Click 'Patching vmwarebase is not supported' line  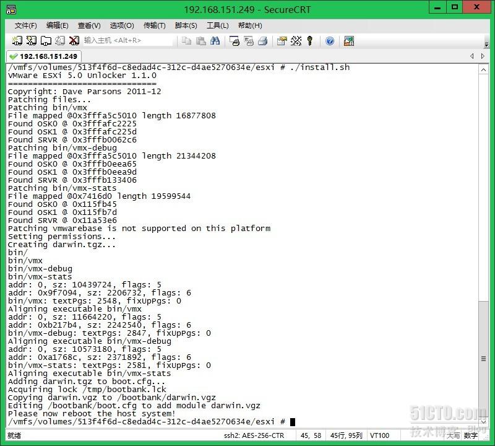tap(139, 229)
